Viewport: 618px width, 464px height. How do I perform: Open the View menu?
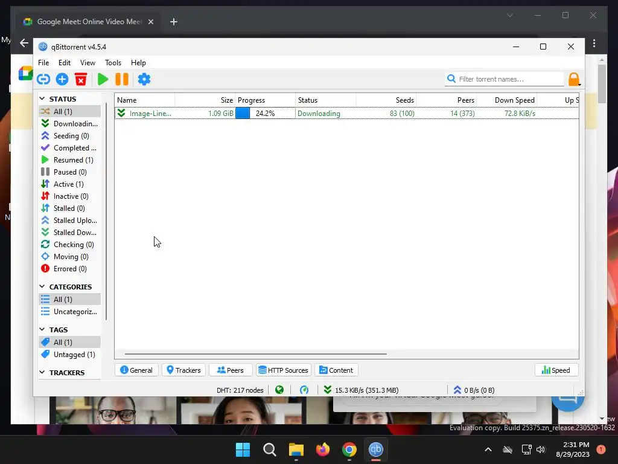tap(88, 63)
